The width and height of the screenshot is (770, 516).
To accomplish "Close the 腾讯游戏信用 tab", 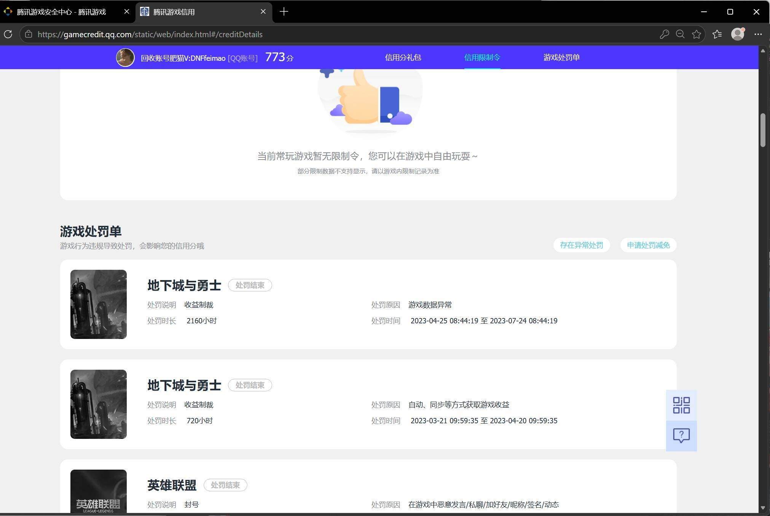I will (x=263, y=12).
